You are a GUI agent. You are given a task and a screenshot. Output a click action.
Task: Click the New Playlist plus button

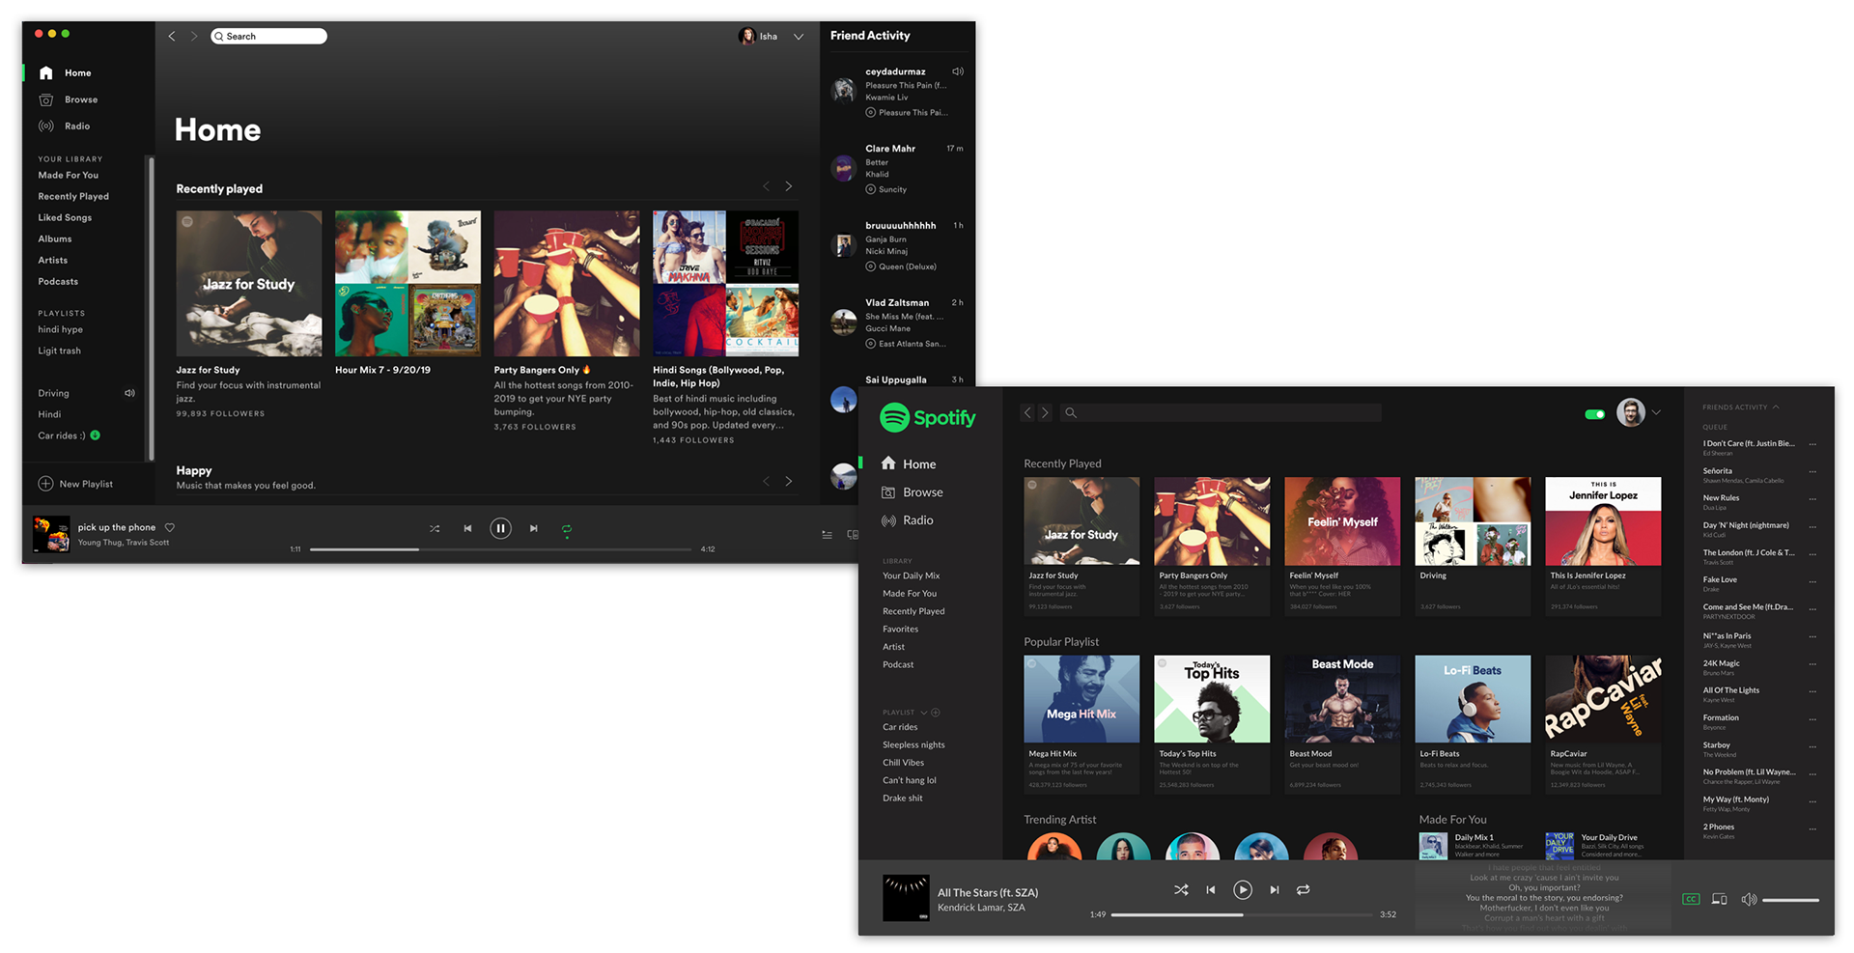(45, 484)
